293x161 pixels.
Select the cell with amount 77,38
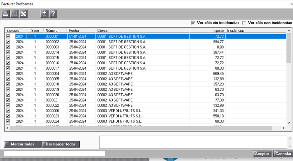point(207,100)
